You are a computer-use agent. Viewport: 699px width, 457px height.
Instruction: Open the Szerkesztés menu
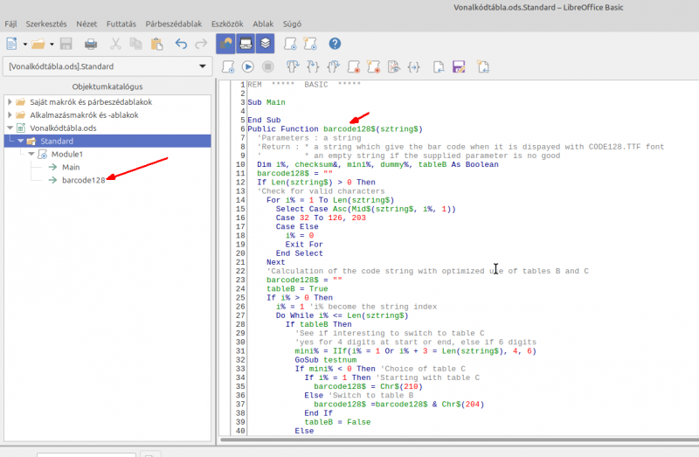coord(46,24)
